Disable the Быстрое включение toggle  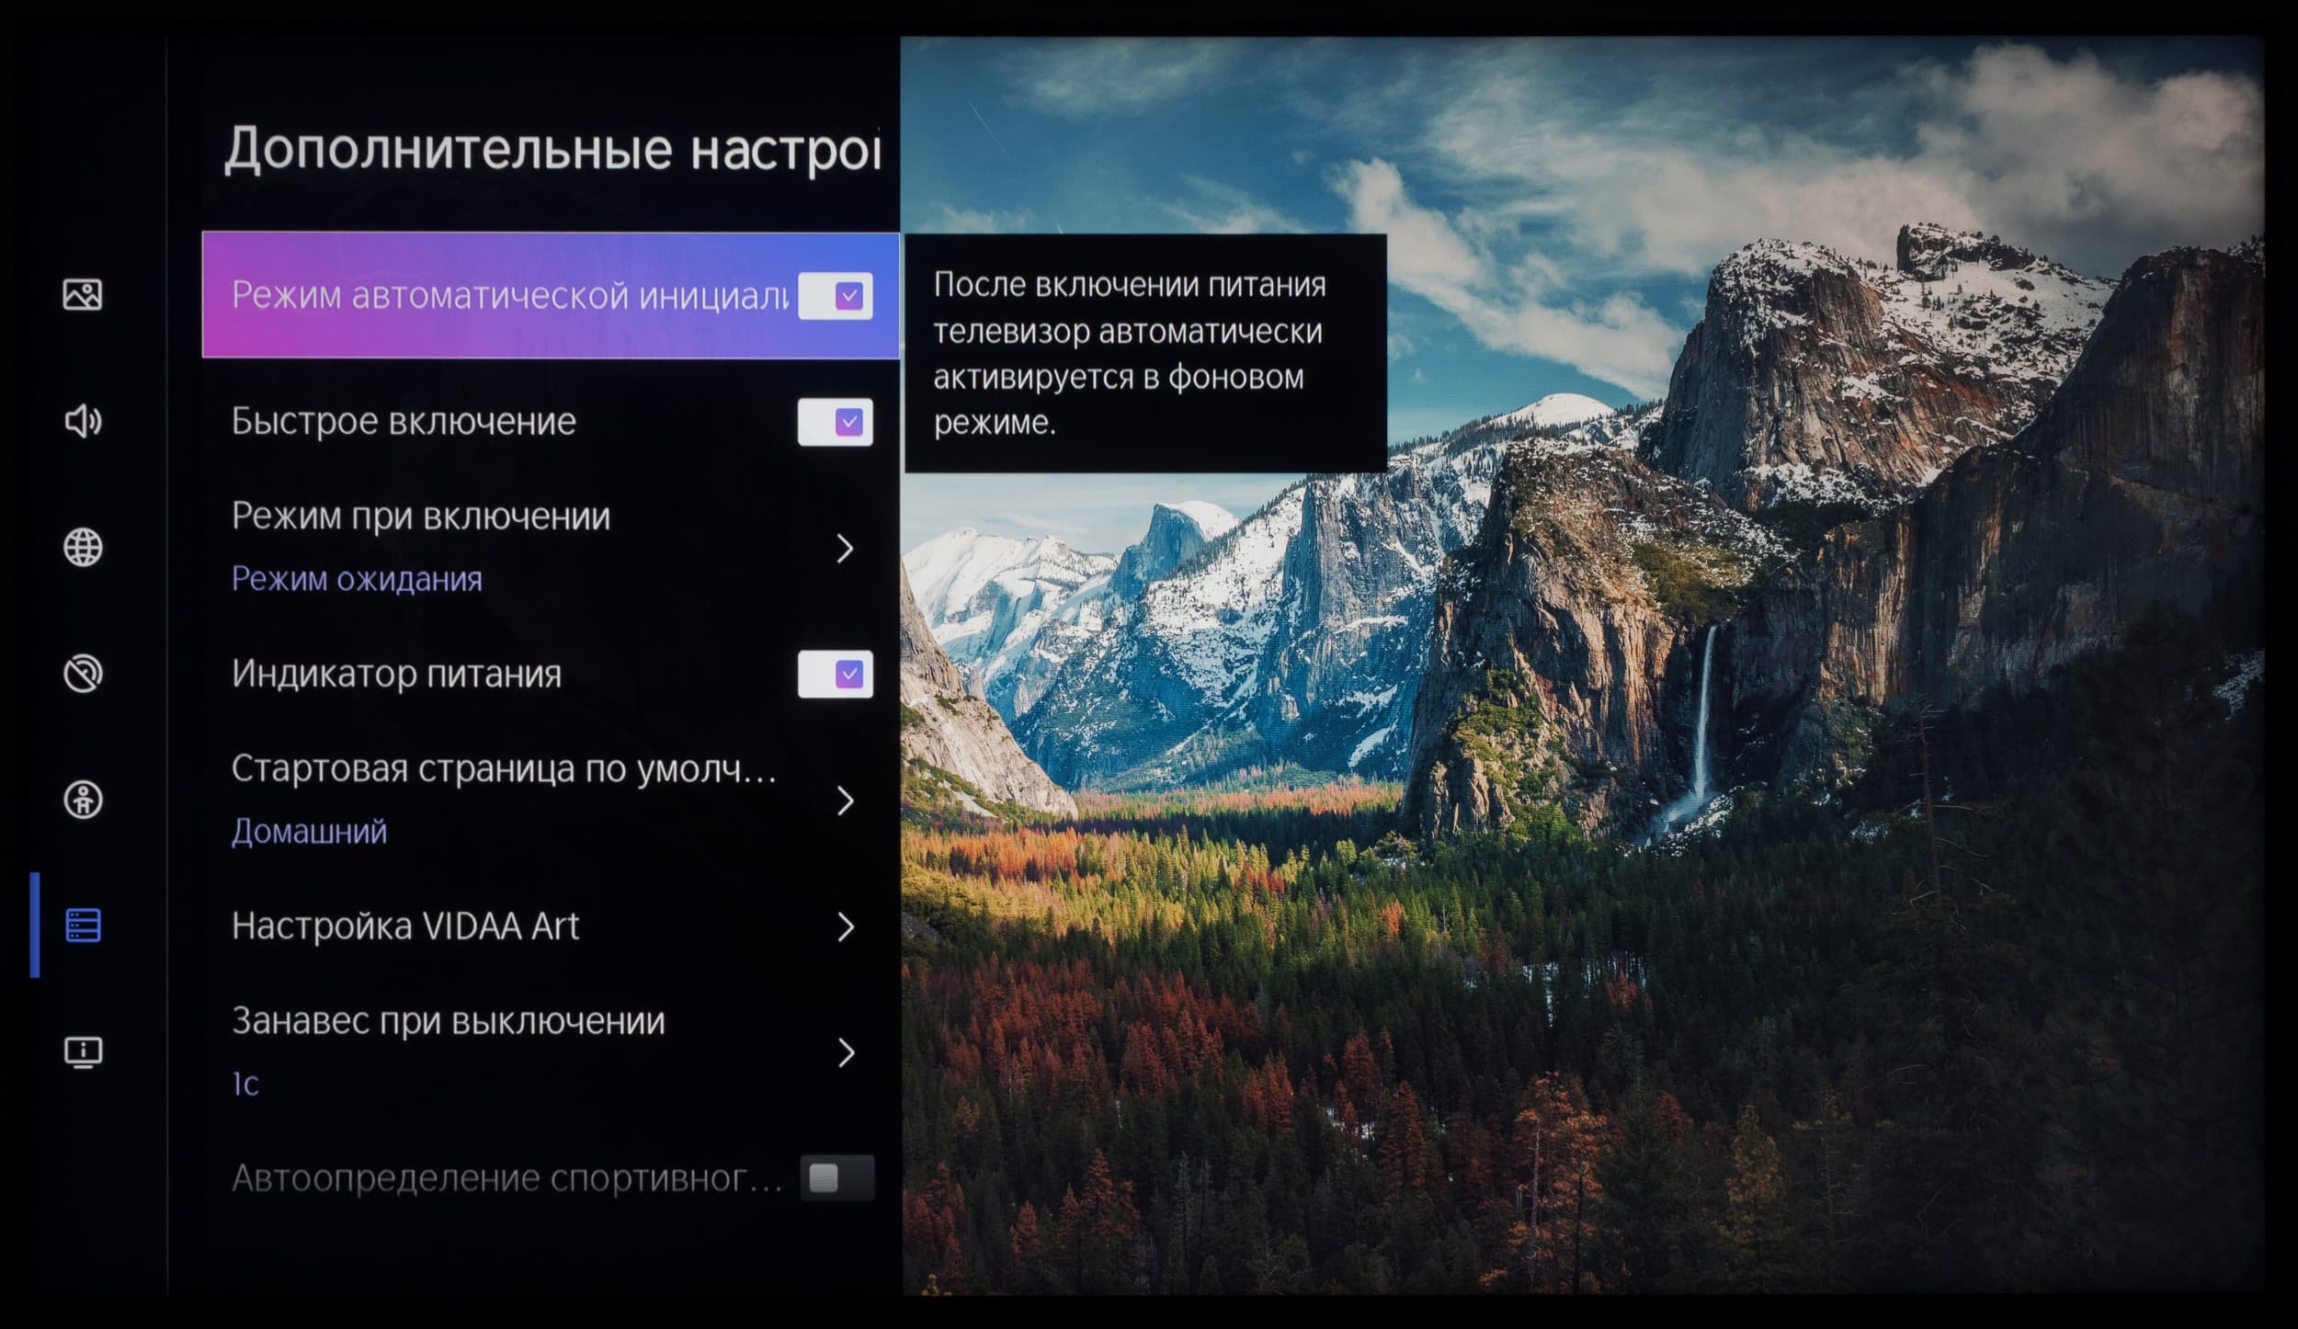pyautogui.click(x=835, y=422)
